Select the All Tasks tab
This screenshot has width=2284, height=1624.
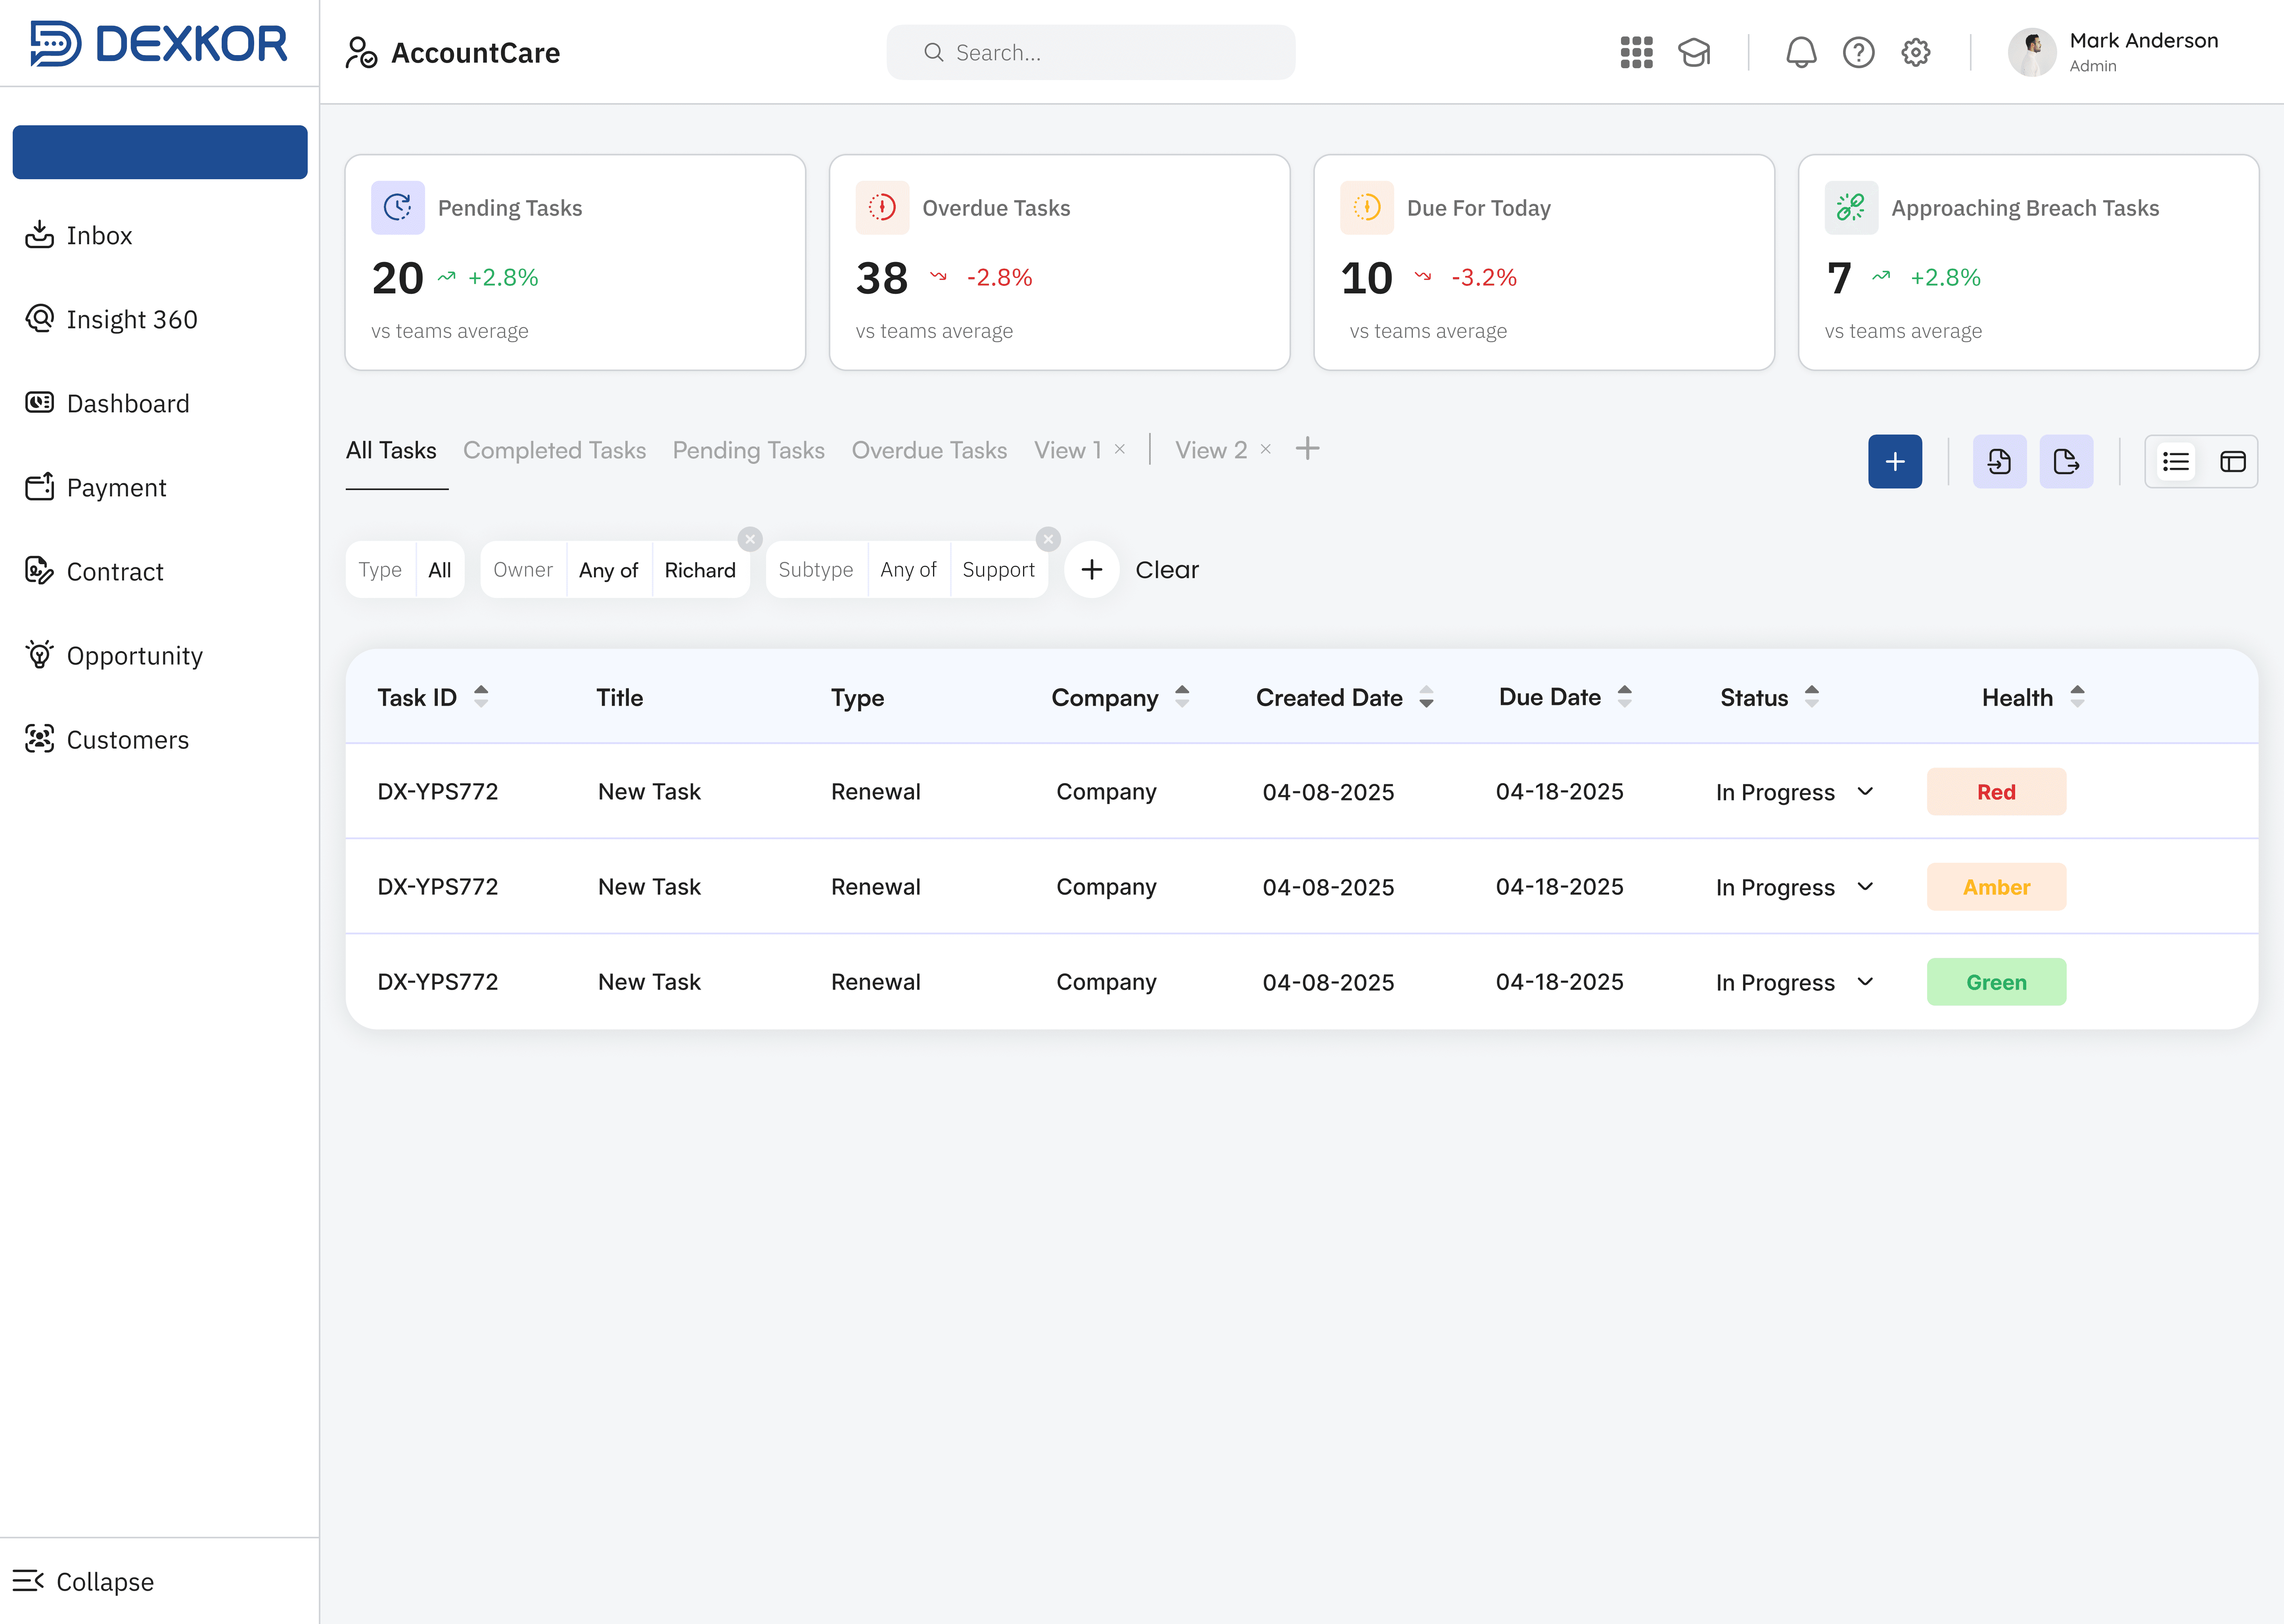point(391,450)
